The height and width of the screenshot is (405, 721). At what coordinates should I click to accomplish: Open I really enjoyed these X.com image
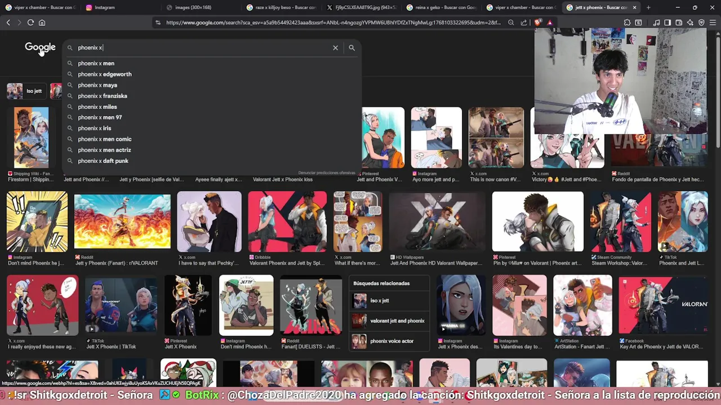43,305
